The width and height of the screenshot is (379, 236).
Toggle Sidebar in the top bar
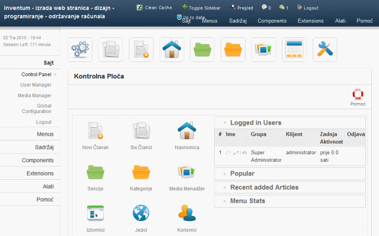click(x=201, y=8)
